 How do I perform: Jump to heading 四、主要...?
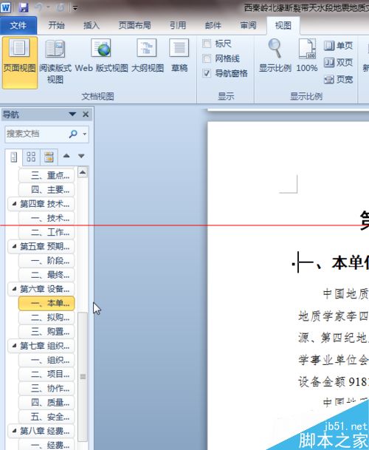pyautogui.click(x=46, y=190)
